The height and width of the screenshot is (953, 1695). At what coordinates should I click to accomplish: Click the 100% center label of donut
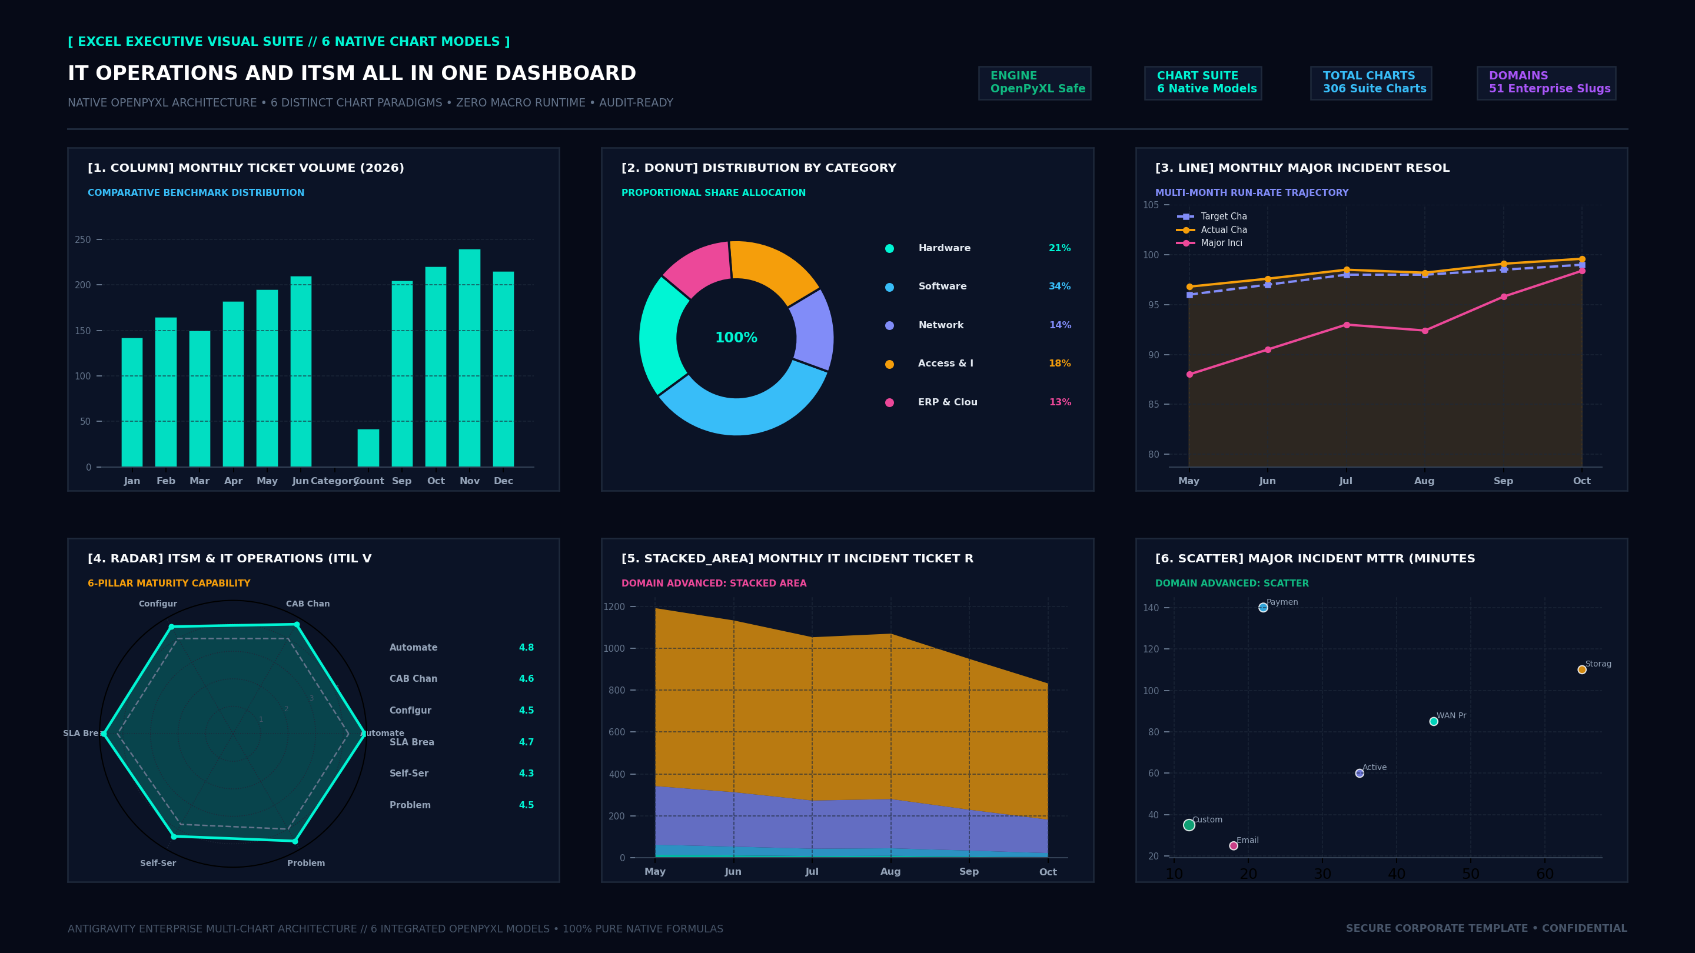click(x=736, y=338)
